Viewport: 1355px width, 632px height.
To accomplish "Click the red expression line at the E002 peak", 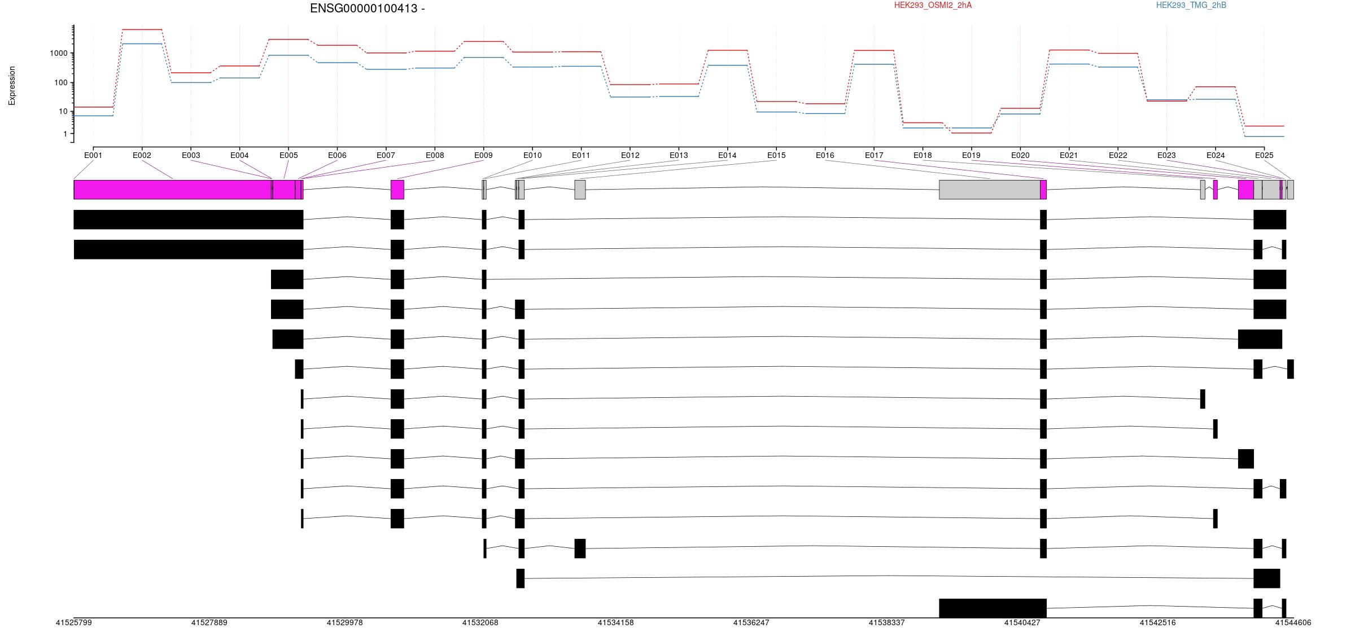I will 142,29.
